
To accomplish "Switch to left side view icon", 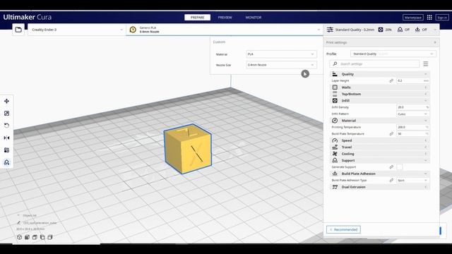I will pyautogui.click(x=42, y=237).
